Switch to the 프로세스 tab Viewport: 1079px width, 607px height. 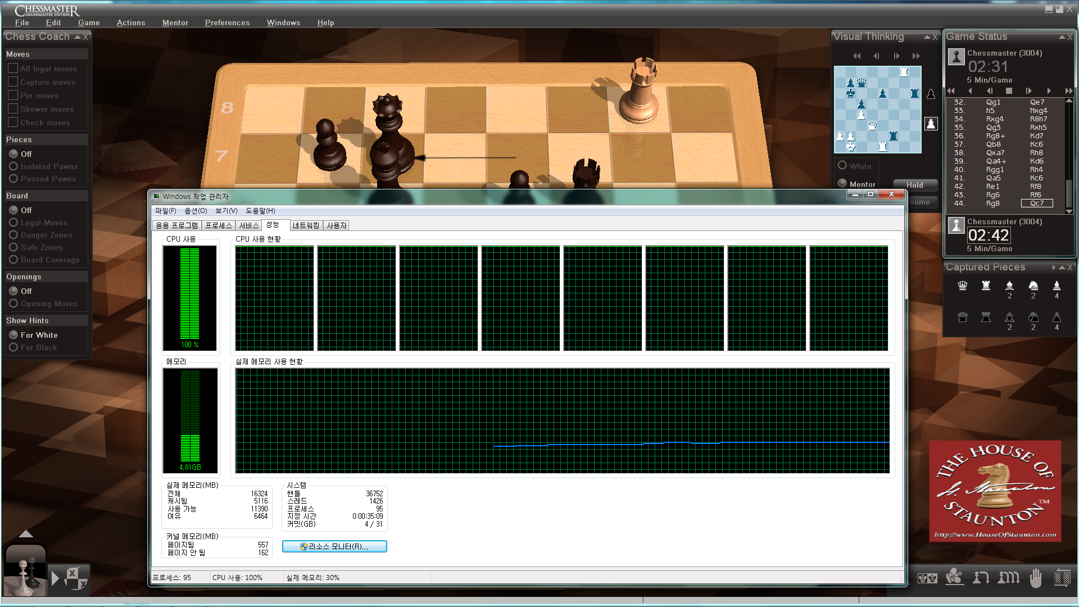click(x=219, y=225)
